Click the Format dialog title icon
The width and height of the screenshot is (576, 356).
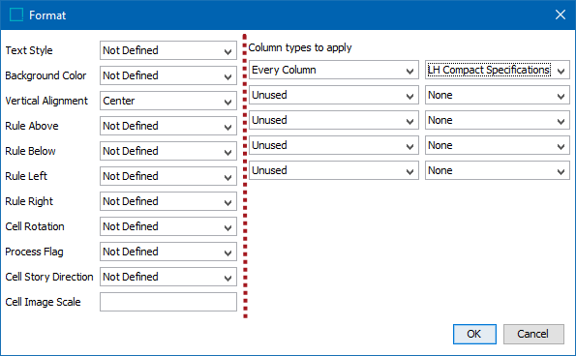16,15
